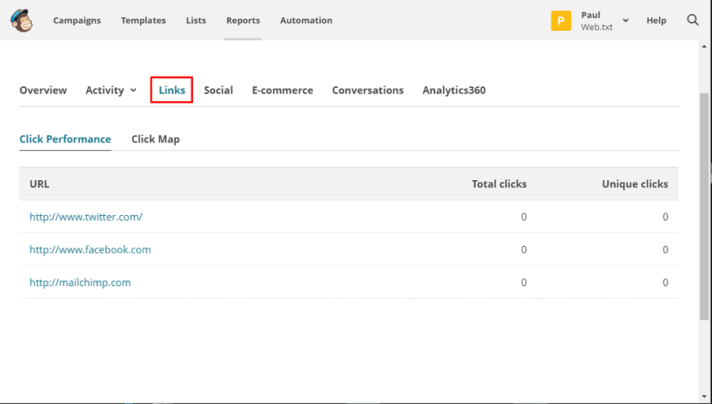The width and height of the screenshot is (712, 404).
Task: Open the Automation menu item
Action: point(306,21)
